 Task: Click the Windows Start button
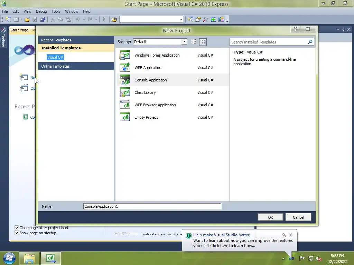point(9,258)
